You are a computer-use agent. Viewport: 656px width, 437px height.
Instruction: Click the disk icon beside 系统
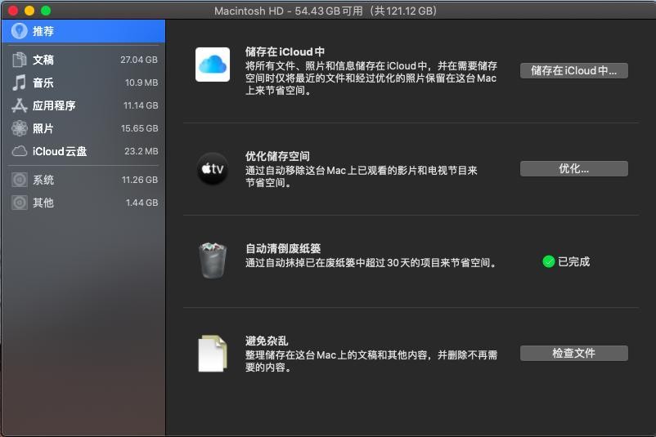20,180
